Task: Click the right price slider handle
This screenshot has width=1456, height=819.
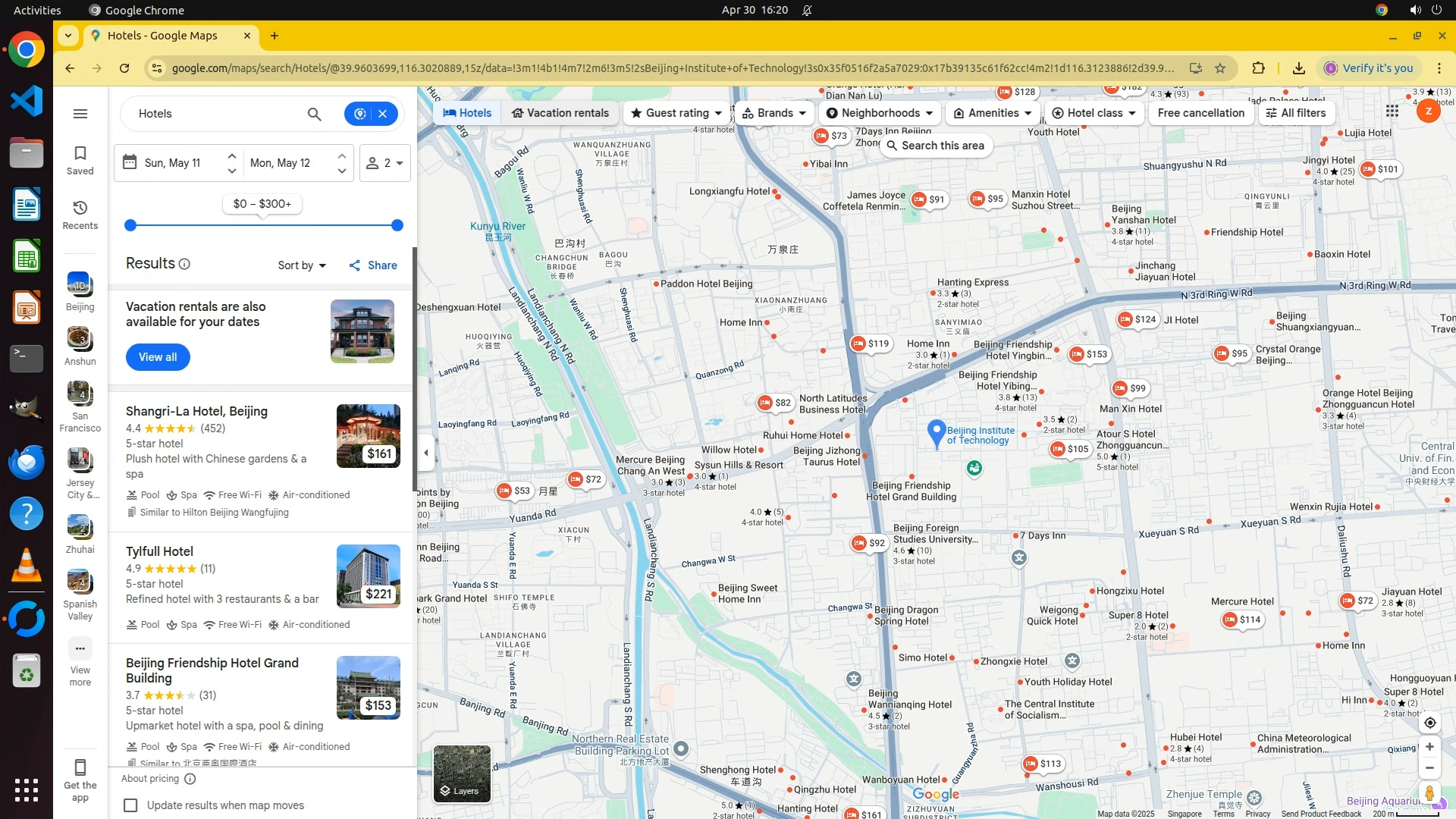Action: click(397, 225)
